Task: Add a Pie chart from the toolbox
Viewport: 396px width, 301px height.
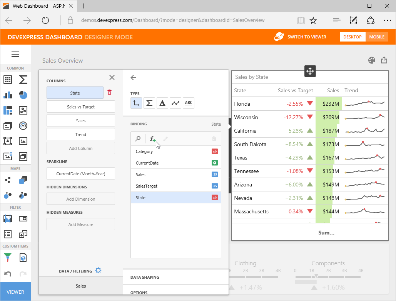Action: coord(23,95)
